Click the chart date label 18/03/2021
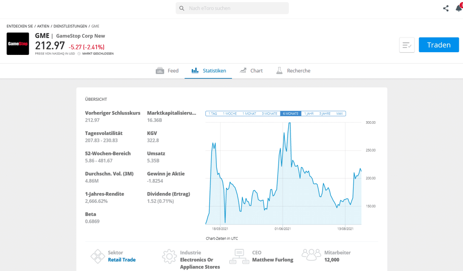 [220, 229]
